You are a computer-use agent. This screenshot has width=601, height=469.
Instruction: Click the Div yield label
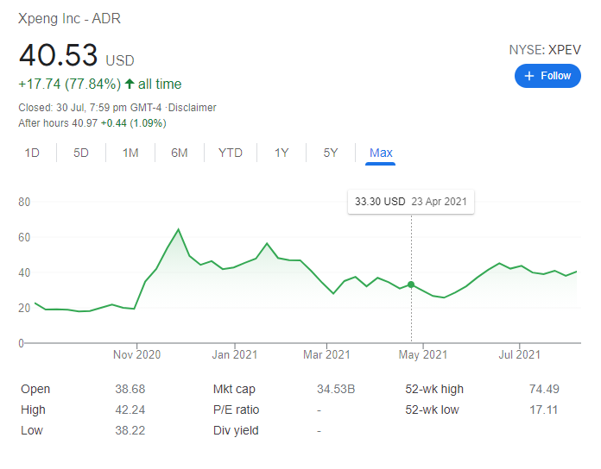click(236, 430)
